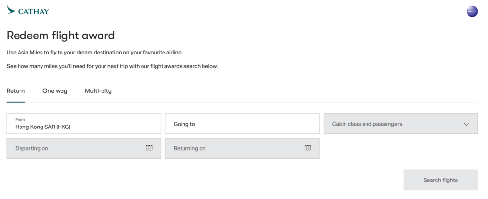Focus the Going to destination field
This screenshot has height=199, width=488.
pos(242,124)
